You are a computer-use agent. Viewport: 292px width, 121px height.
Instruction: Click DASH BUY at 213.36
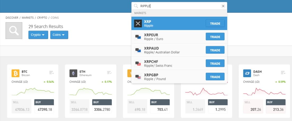click(x=276, y=106)
